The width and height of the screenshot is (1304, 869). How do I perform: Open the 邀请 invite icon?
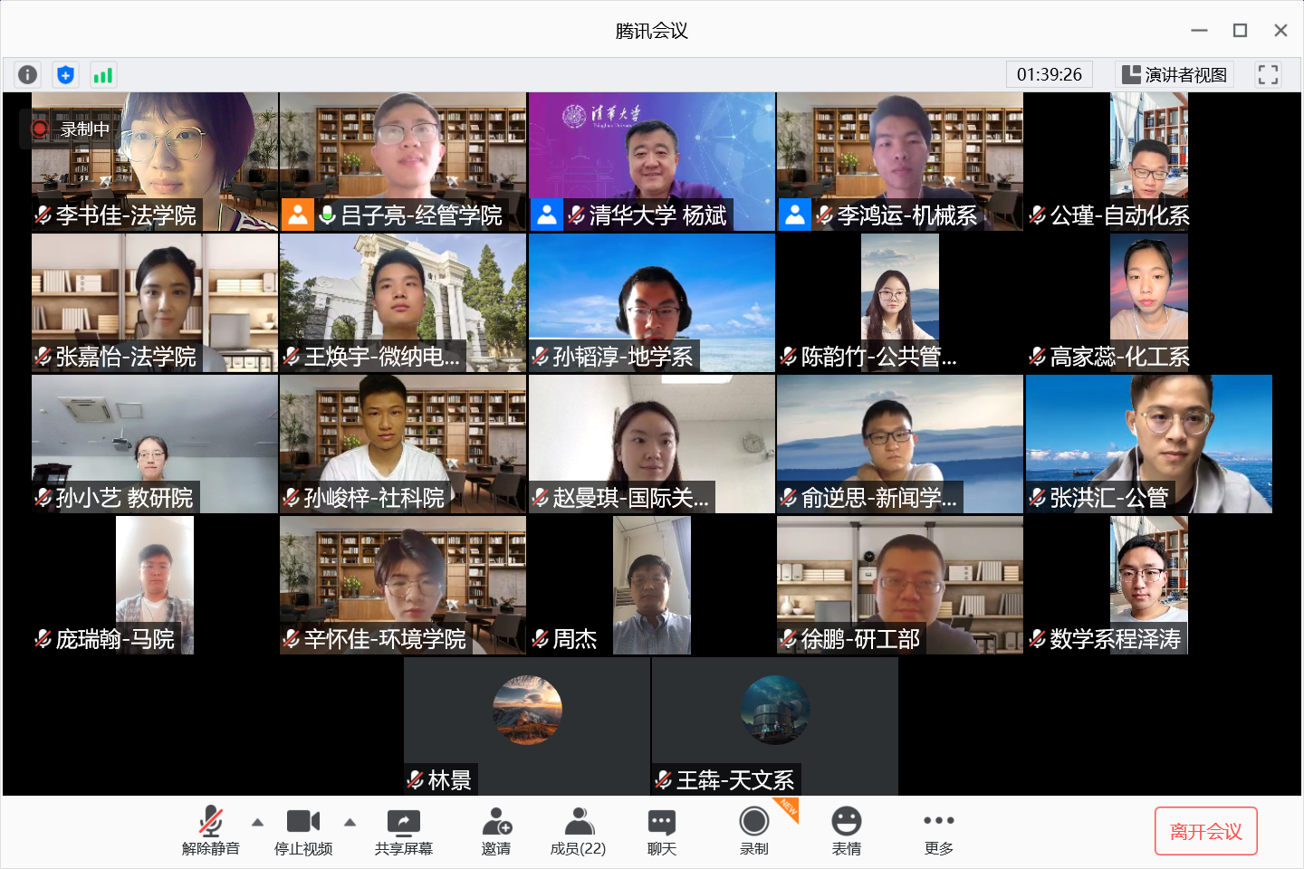click(x=496, y=831)
